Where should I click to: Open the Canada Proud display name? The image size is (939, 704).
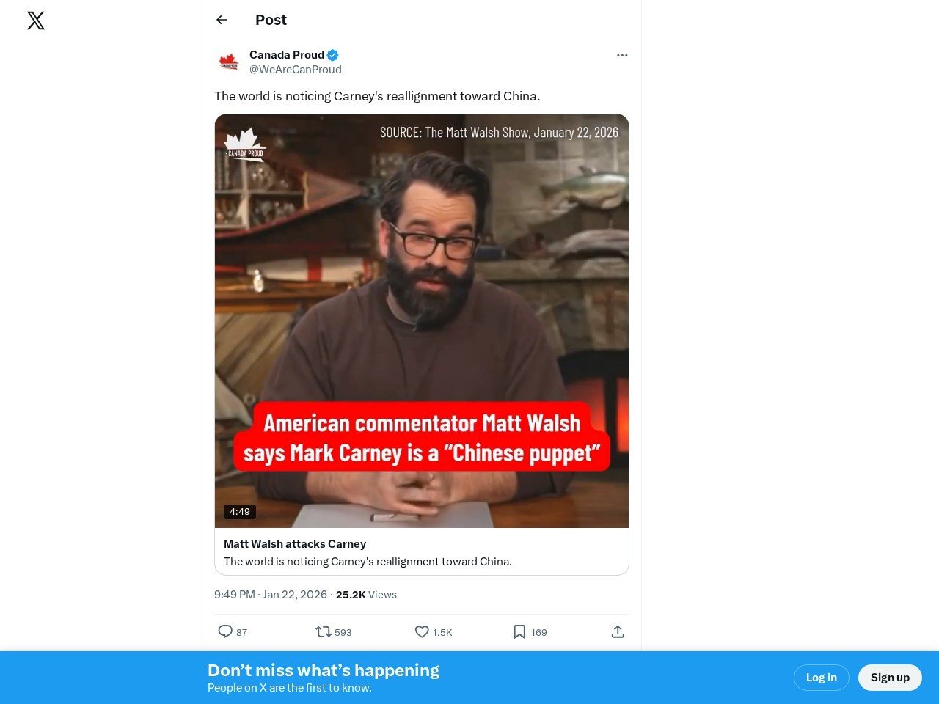[x=287, y=55]
